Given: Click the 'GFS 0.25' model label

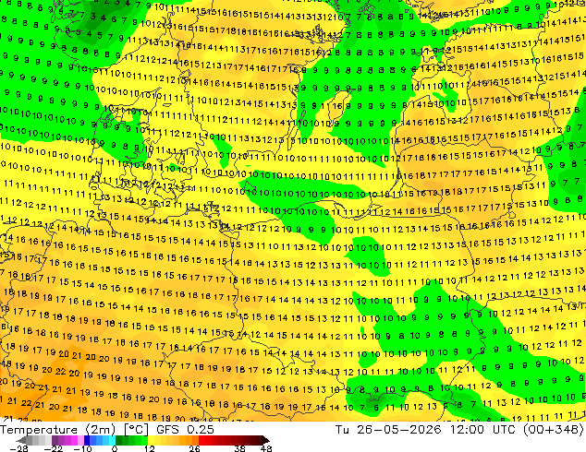Looking at the screenshot, I should coord(185,430).
